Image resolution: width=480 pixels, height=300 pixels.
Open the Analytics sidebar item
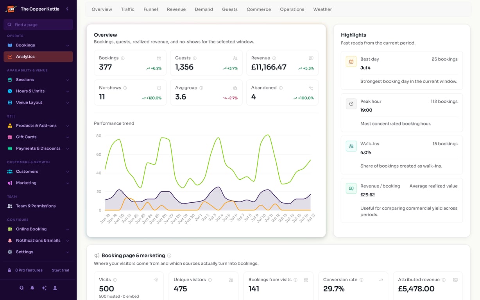pyautogui.click(x=38, y=57)
